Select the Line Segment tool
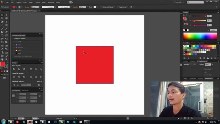 [2, 25]
